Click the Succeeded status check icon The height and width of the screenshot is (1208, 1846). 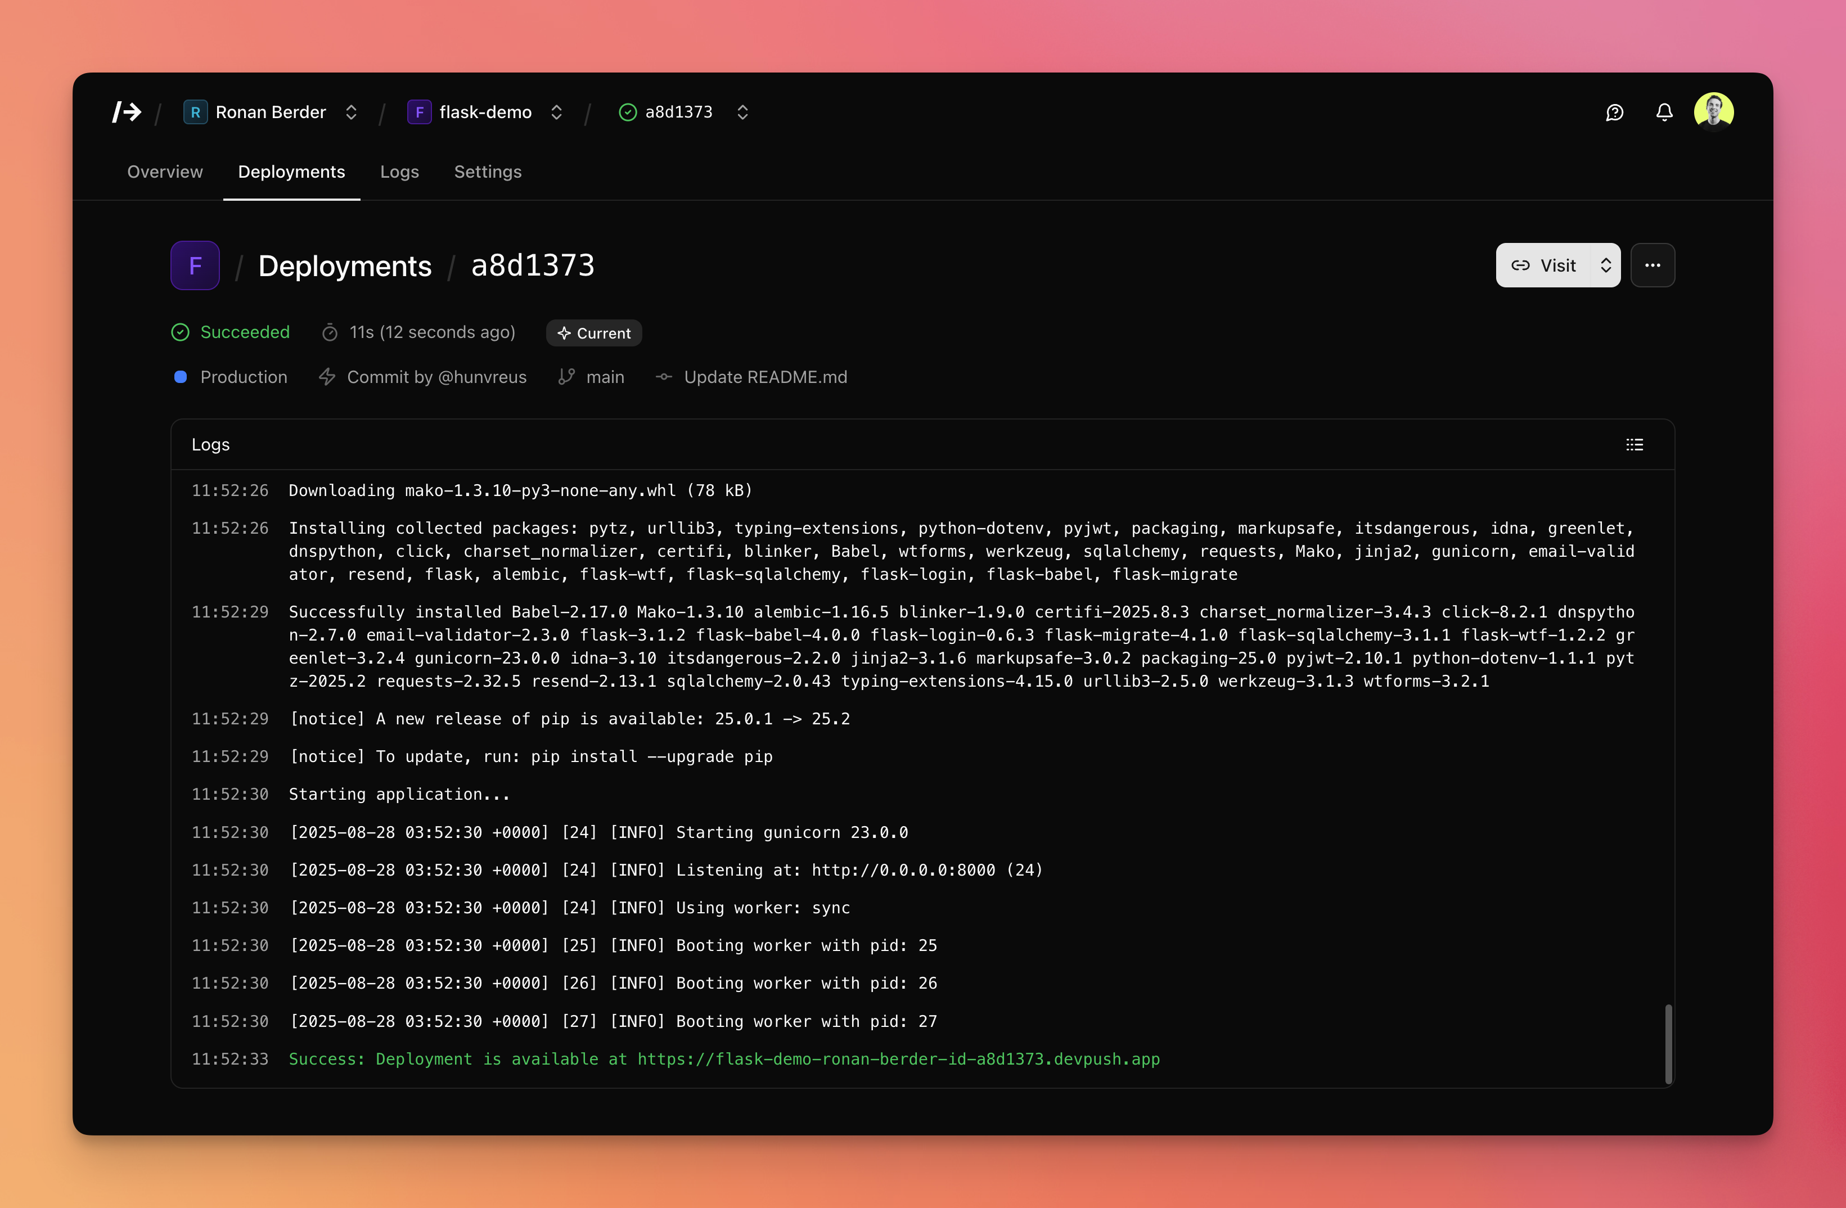tap(180, 332)
